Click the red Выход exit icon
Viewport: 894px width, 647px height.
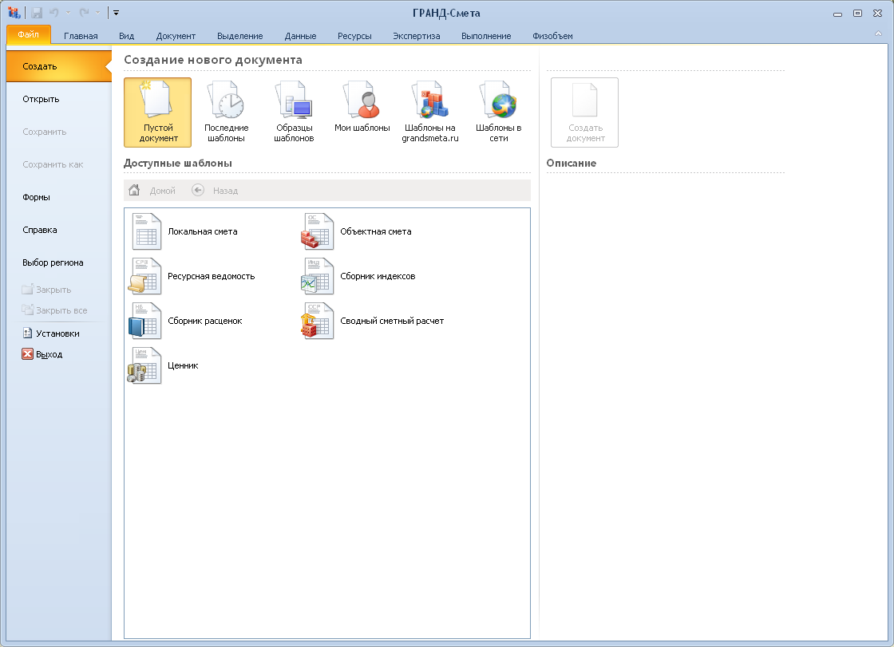pos(27,354)
